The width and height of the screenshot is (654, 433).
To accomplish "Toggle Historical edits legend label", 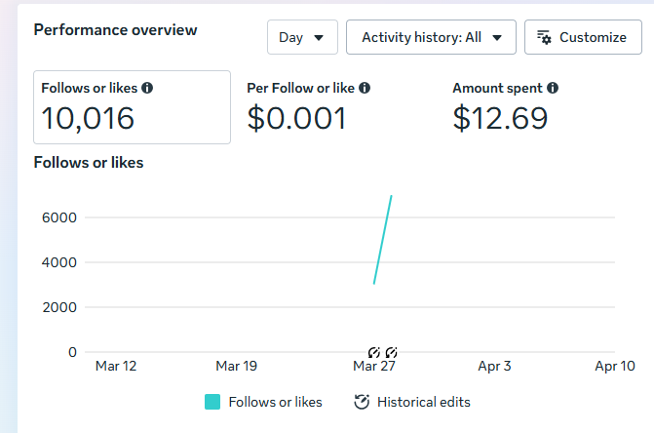I will 423,402.
